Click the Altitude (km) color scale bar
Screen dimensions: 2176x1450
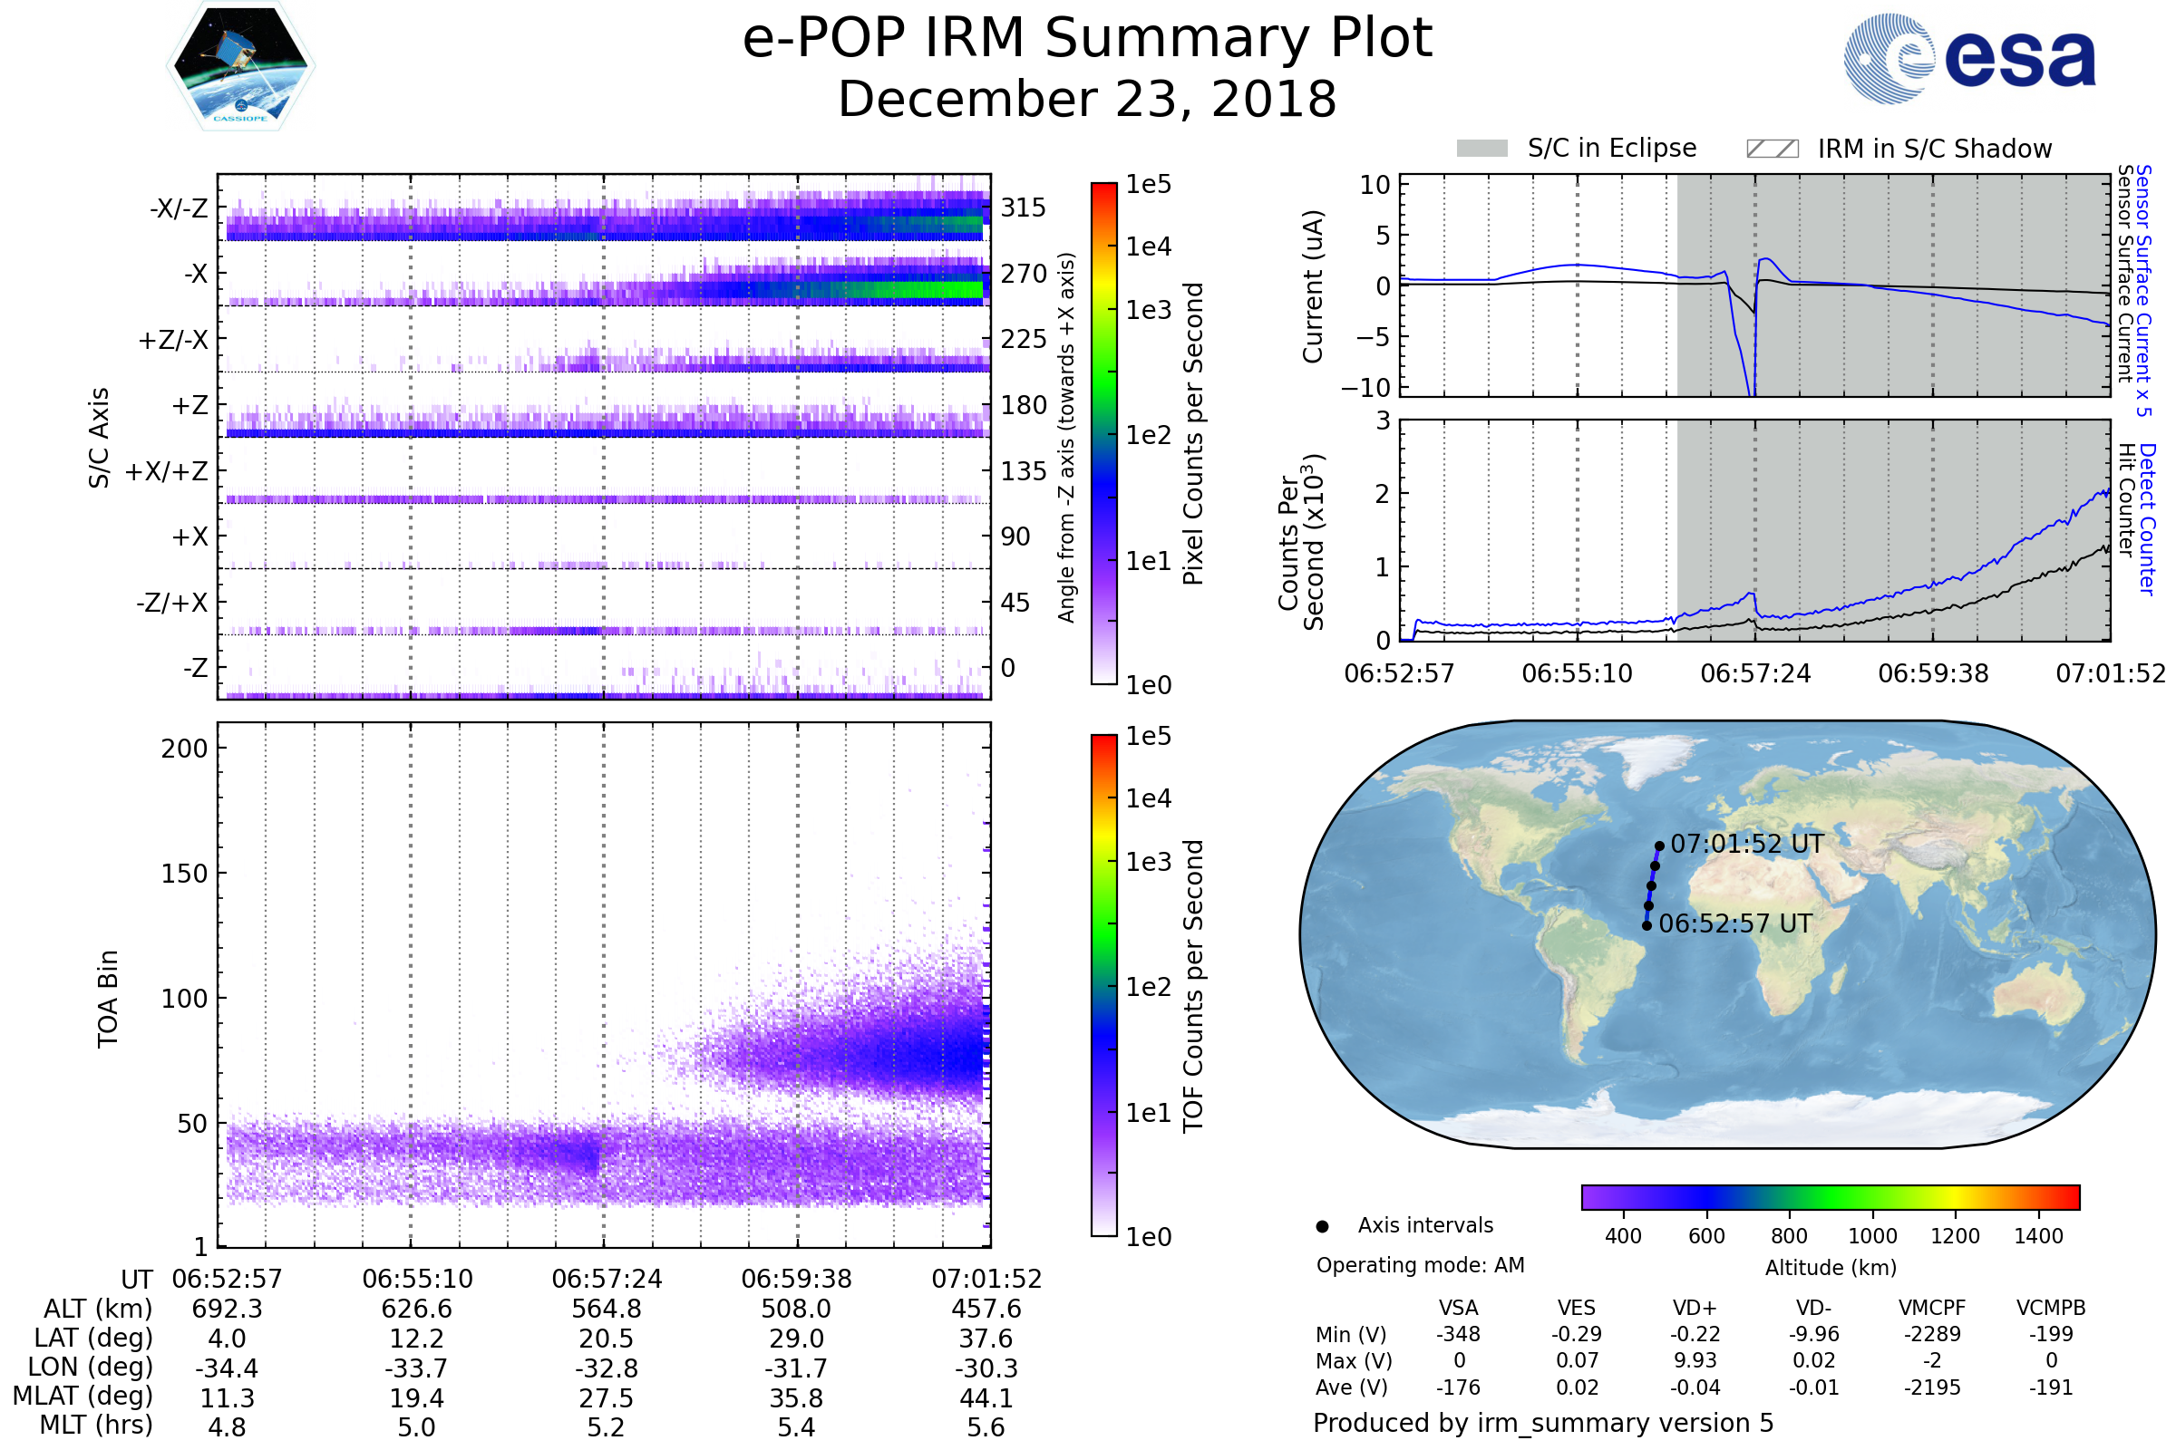(x=1830, y=1196)
